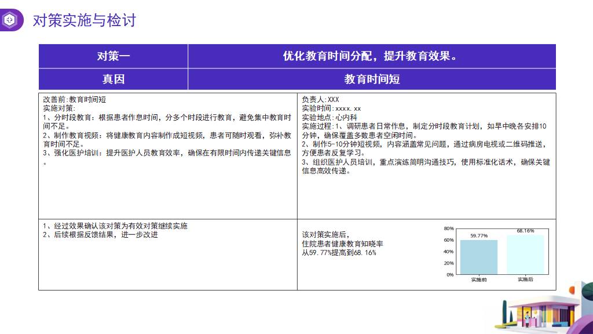Click the hexagon logo icon beside the title
The height and width of the screenshot is (334, 593).
(10, 20)
